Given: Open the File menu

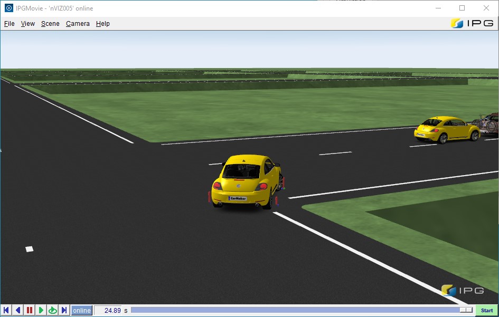Looking at the screenshot, I should point(9,24).
